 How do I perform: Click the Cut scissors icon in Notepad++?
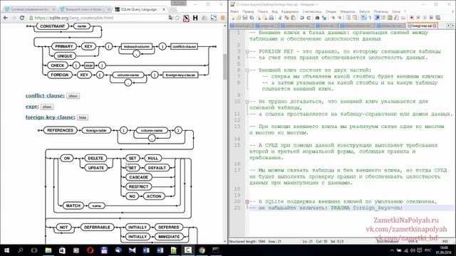pos(280,18)
